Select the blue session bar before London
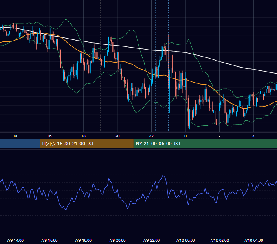Screen dimensions: 277x244 pyautogui.click(x=20, y=144)
